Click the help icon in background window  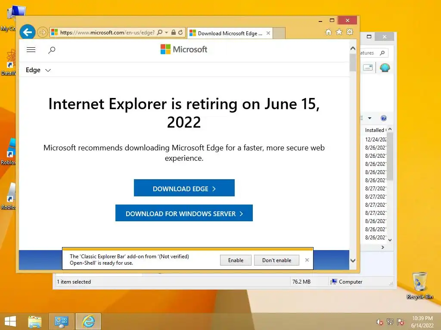[x=384, y=118]
